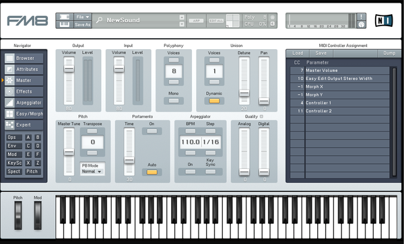The width and height of the screenshot is (404, 244).
Task: Select next preset with the down arrow
Action: point(182,24)
